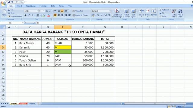Apply center horizontal alignment

tap(59, 15)
